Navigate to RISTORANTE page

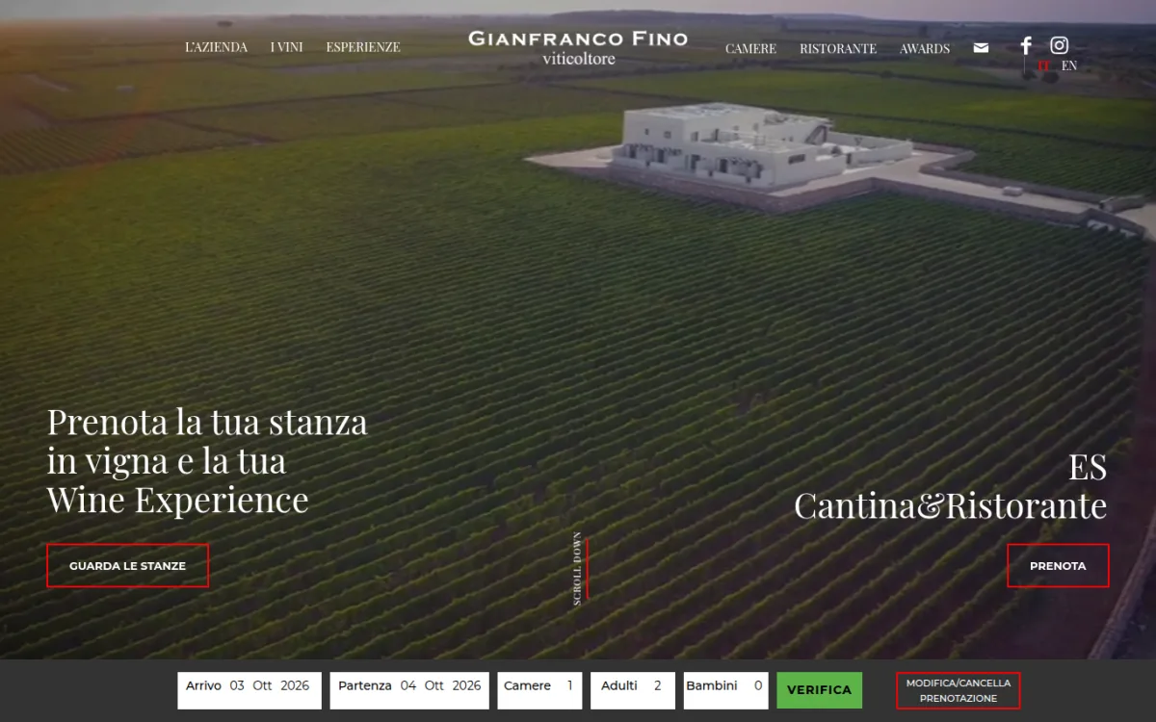[838, 48]
